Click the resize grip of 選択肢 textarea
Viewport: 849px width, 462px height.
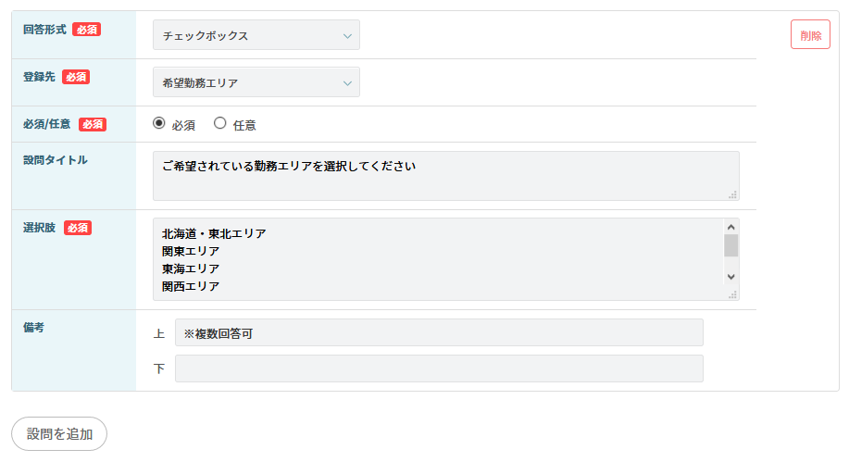click(733, 294)
